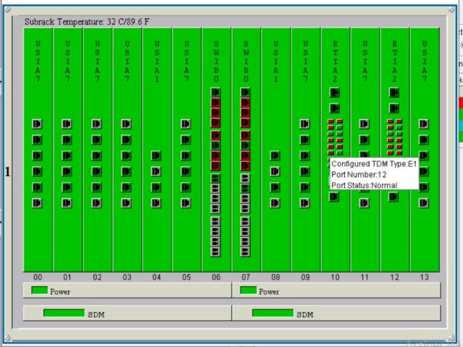463x347 pixels.
Task: Select the top port on slot 02 USIA7 card
Action: pyautogui.click(x=97, y=124)
